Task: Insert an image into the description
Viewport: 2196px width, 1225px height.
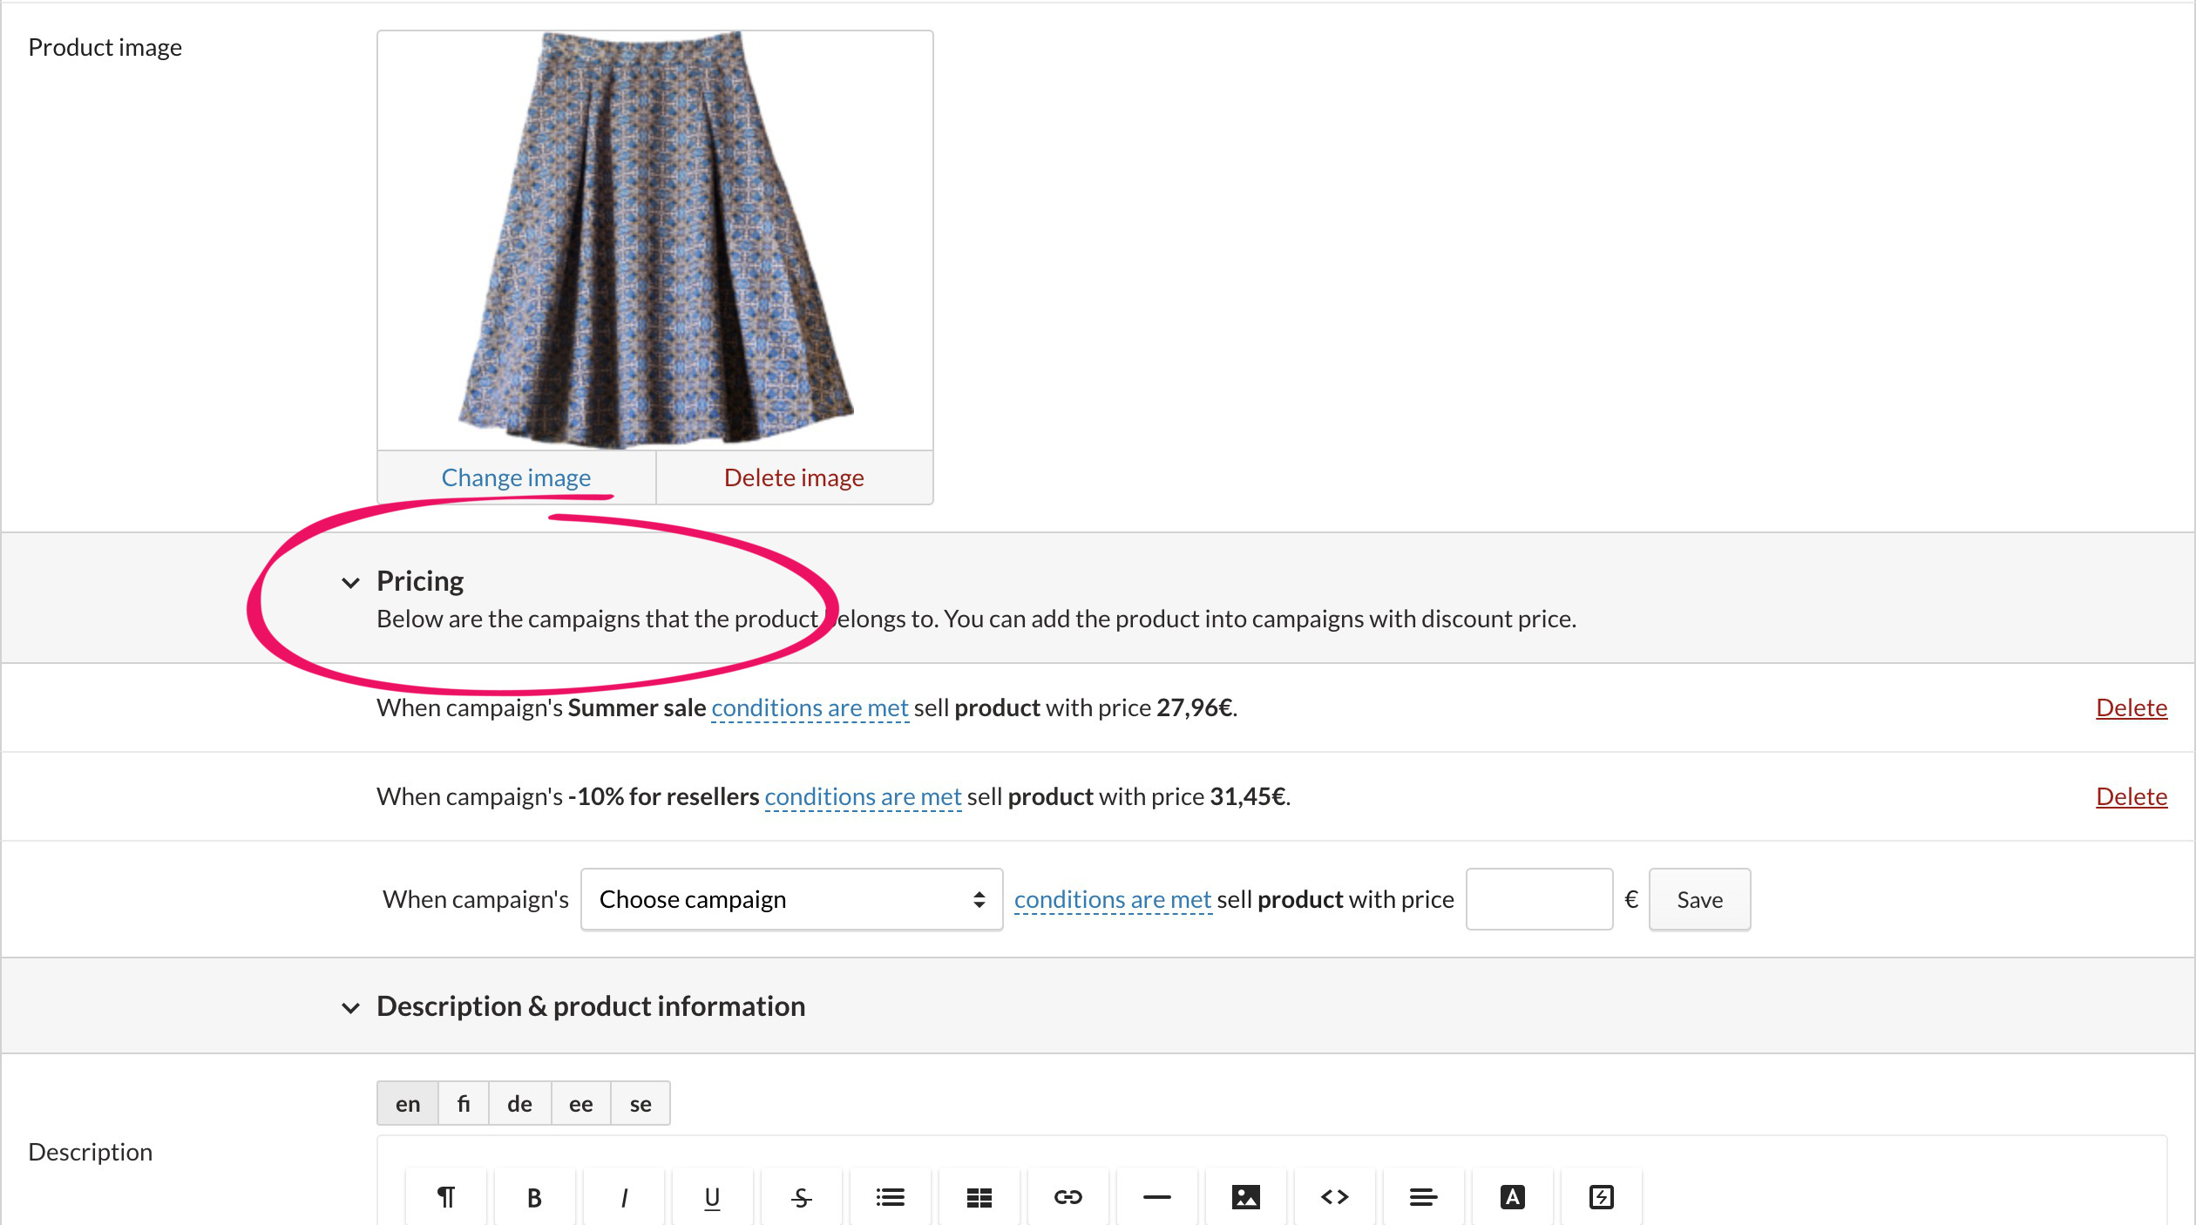Action: click(x=1246, y=1197)
